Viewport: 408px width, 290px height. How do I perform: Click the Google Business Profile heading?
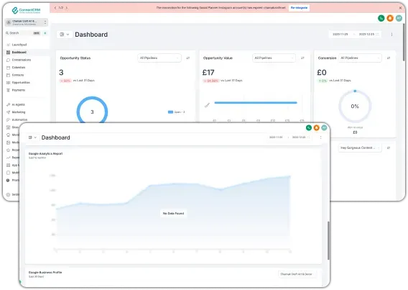(45, 272)
